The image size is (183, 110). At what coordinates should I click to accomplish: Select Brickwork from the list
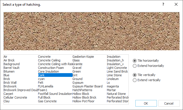click(x=10, y=86)
